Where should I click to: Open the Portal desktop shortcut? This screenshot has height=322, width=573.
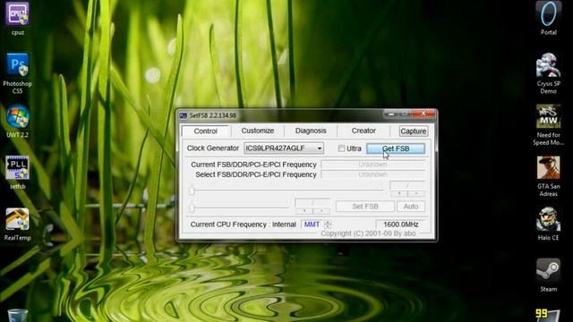(x=549, y=18)
